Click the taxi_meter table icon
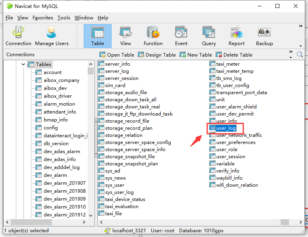Screen dimensions: 308x237 pos(212,64)
